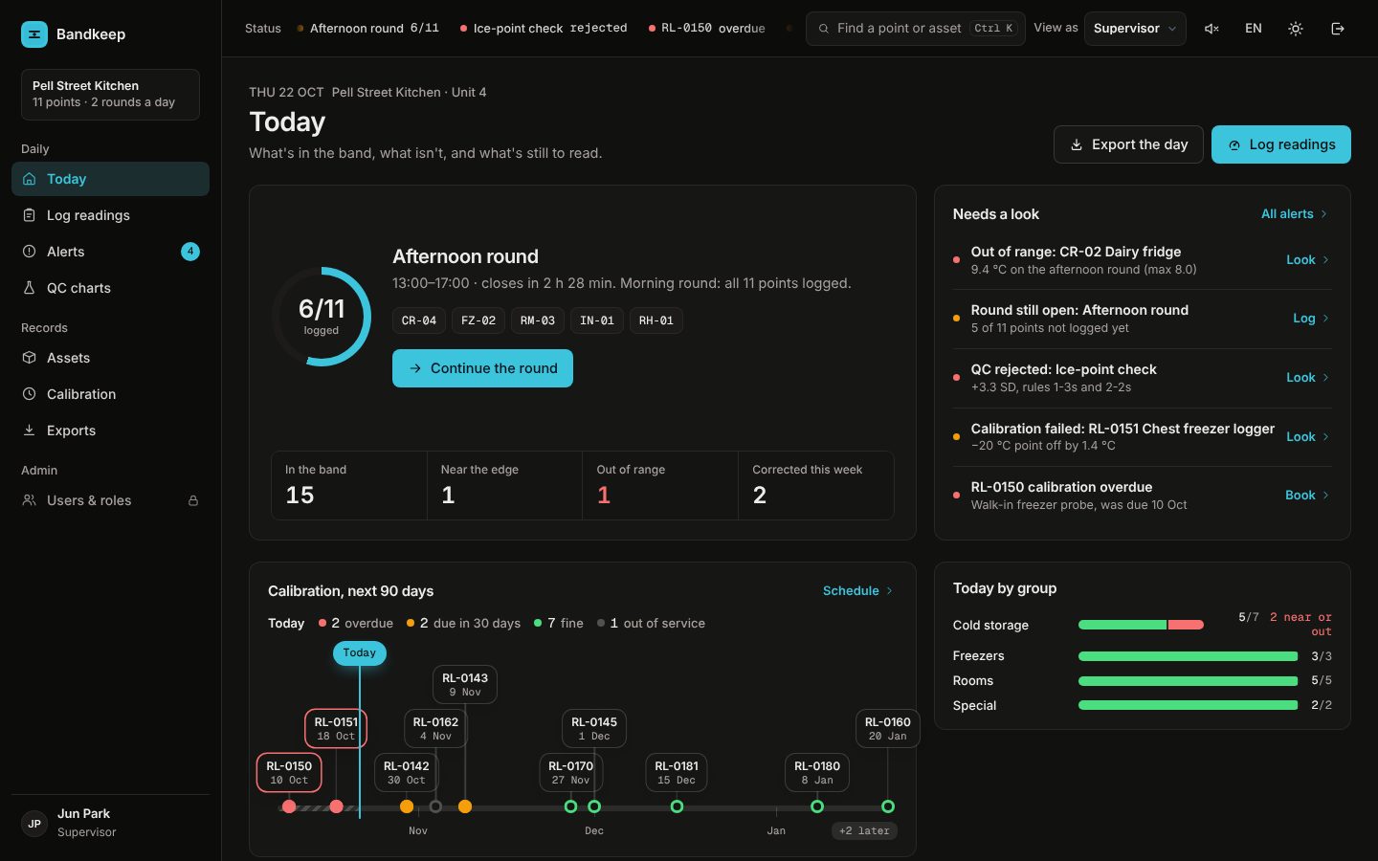Image resolution: width=1378 pixels, height=861 pixels.
Task: Select the Pell Street Kitchen site card
Action: click(x=110, y=95)
